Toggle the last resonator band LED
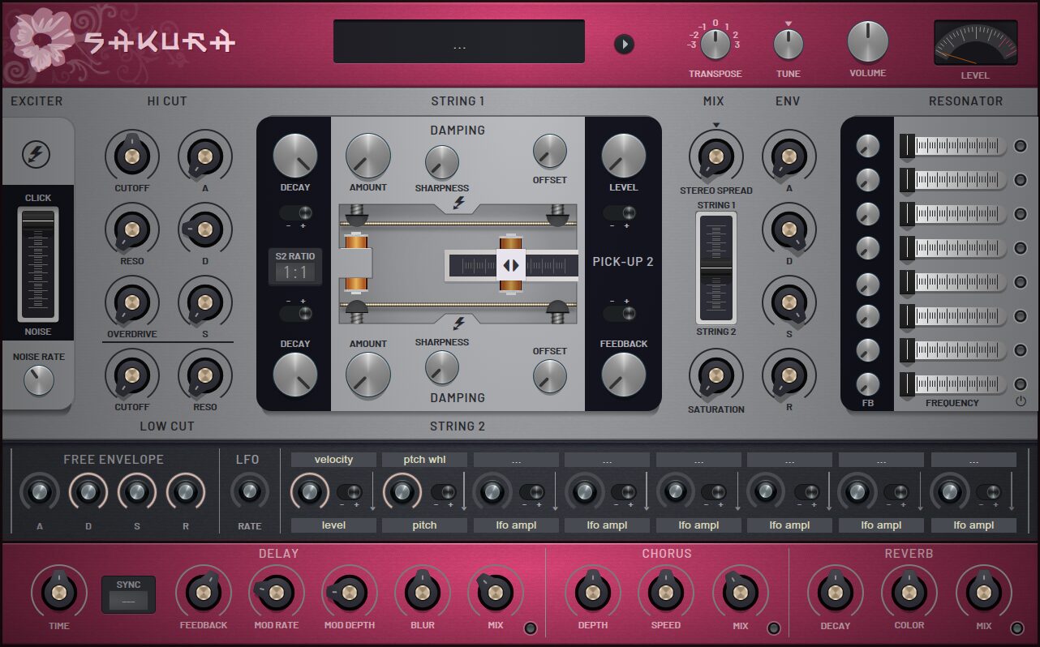 coord(1021,384)
